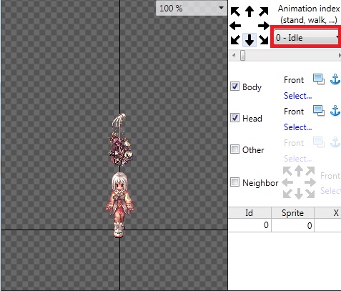Open the Animation index 0 - Idle dropdown

click(307, 37)
